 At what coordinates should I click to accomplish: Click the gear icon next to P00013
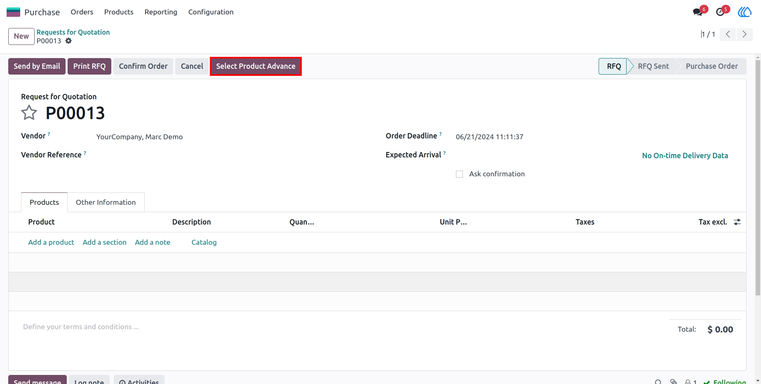coord(68,41)
